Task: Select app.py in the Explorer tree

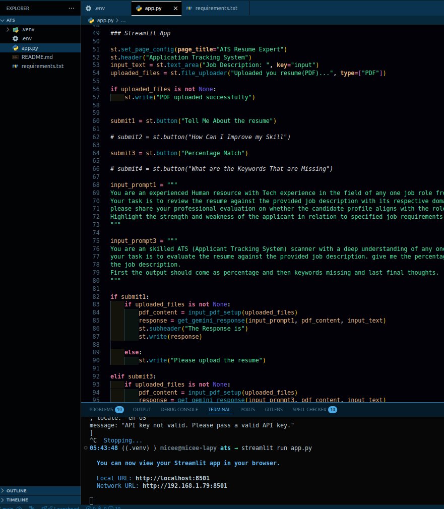Action: coord(40,48)
